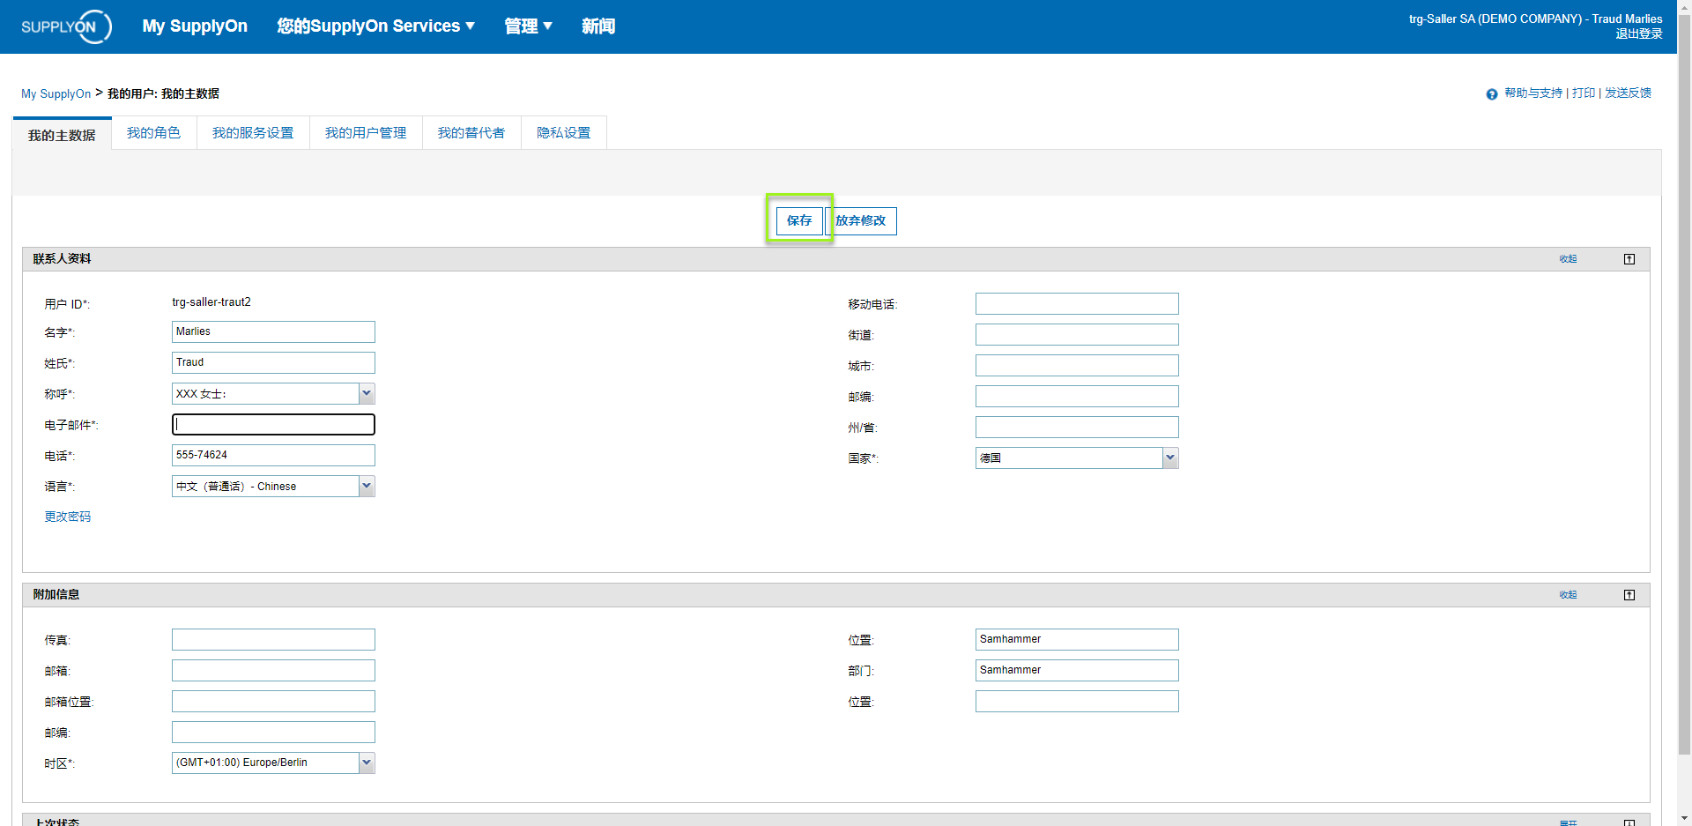Click the 收起 link in 附加信息
This screenshot has width=1692, height=826.
[1568, 595]
